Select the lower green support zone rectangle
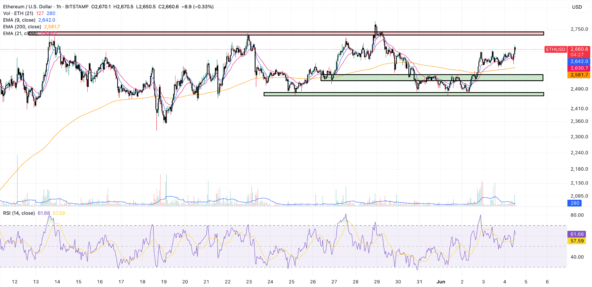 404,94
